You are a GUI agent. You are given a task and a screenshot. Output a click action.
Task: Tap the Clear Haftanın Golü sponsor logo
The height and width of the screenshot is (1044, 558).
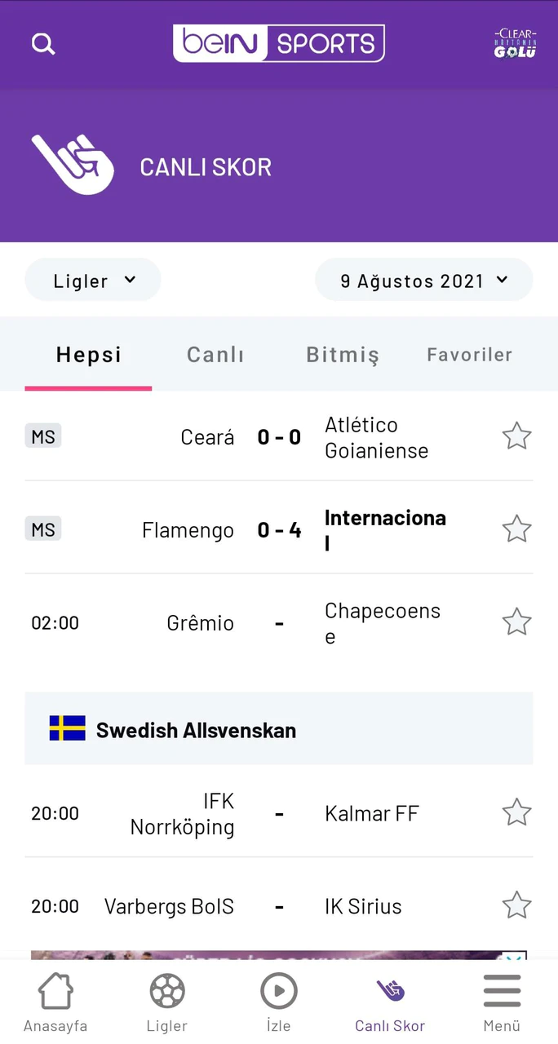tap(515, 44)
